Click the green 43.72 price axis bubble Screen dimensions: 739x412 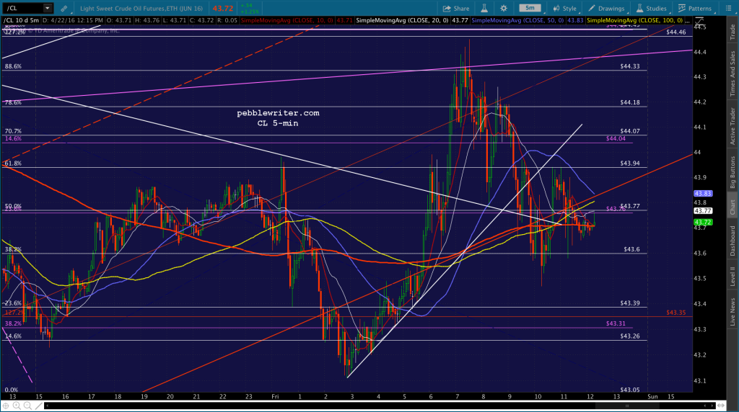pyautogui.click(x=703, y=222)
